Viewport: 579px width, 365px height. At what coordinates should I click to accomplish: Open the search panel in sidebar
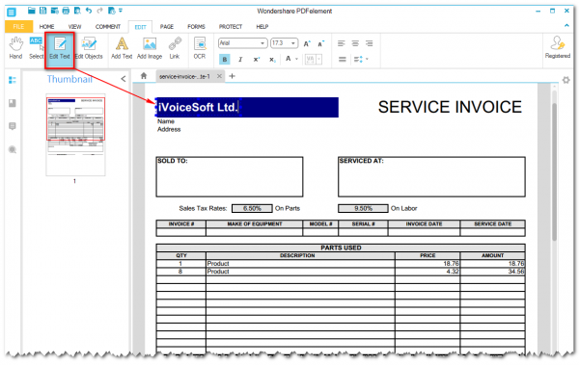point(13,149)
